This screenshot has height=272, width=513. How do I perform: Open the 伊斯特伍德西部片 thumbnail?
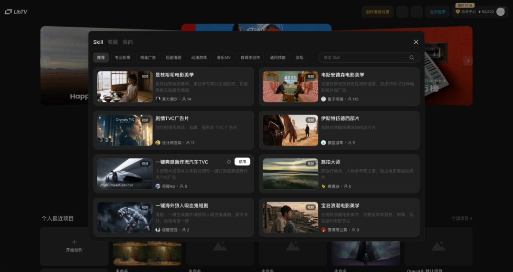[291, 130]
